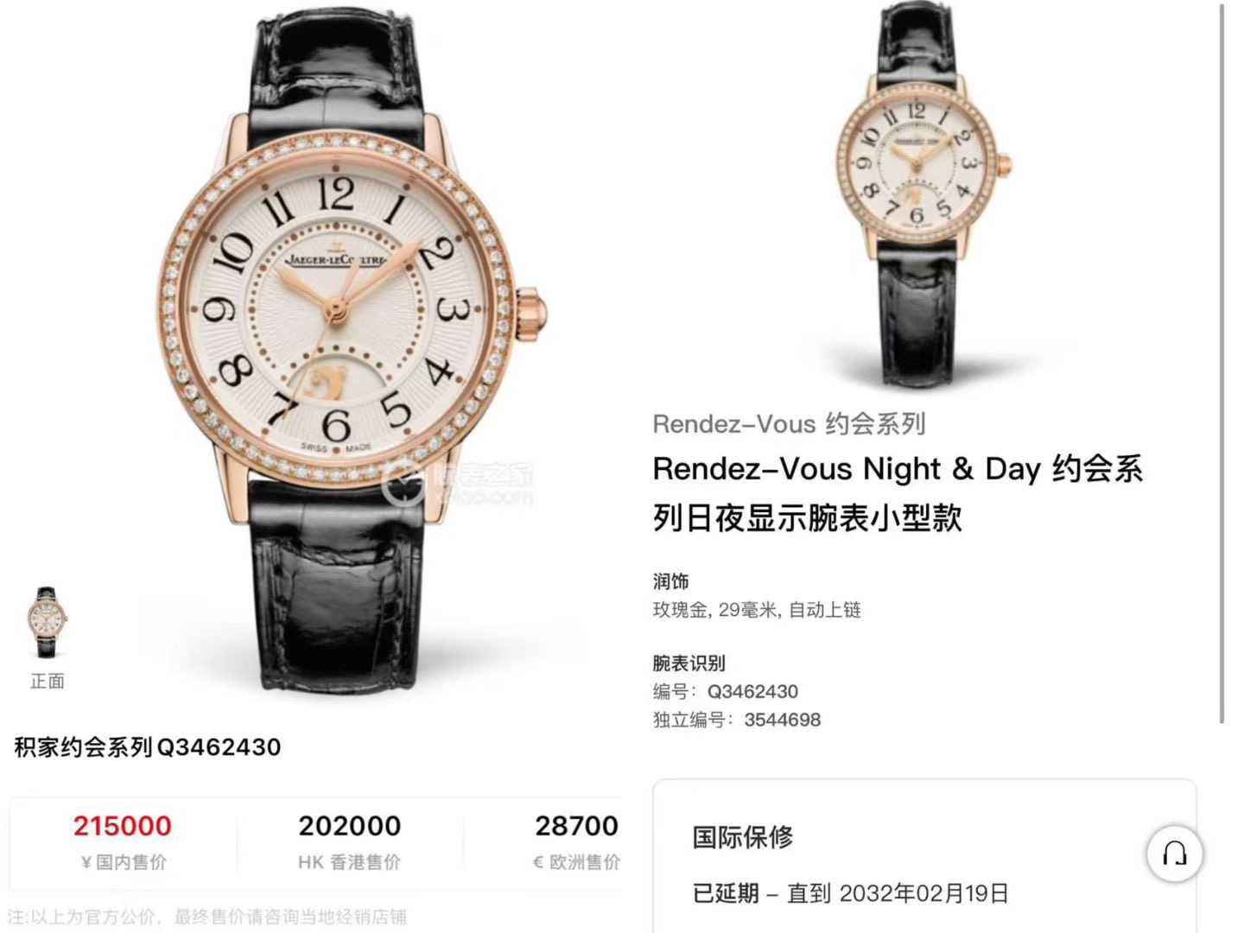
Task: Click the 已延期 warranty date text
Action: coord(851,893)
